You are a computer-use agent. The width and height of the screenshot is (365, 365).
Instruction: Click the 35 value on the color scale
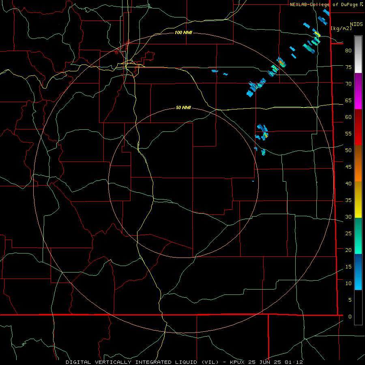[x=348, y=200]
